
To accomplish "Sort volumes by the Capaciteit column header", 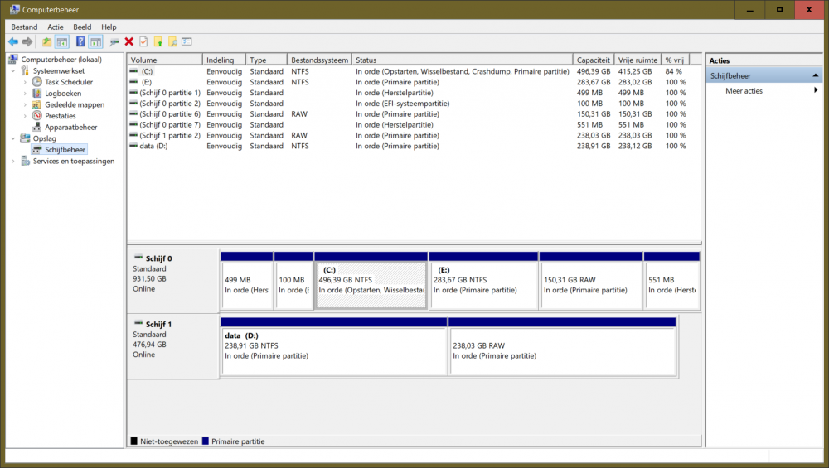I will coord(593,60).
